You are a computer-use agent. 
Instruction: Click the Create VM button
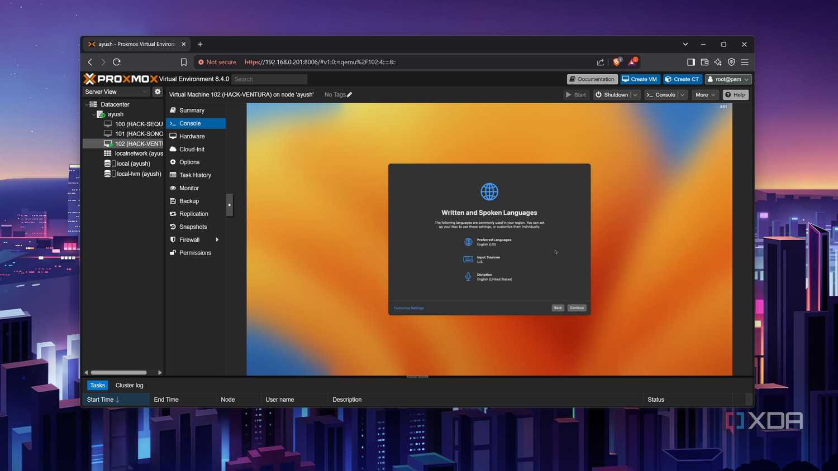[640, 79]
